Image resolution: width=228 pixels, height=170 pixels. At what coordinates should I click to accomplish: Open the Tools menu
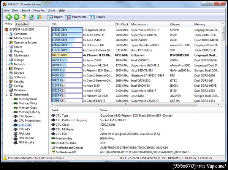[52, 11]
